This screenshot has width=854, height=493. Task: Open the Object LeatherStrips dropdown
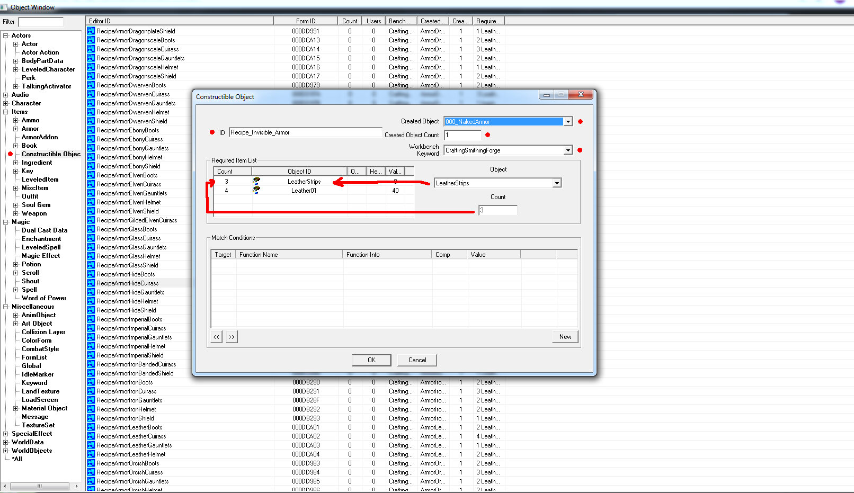[x=557, y=183]
